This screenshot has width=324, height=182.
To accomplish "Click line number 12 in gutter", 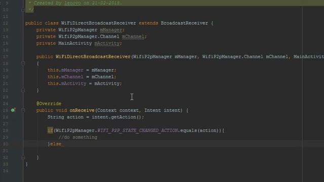I will click(6, 23).
